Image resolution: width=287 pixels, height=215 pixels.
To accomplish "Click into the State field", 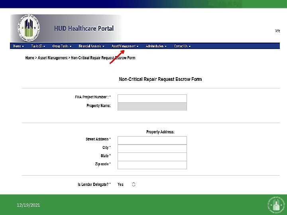I will coord(152,157).
